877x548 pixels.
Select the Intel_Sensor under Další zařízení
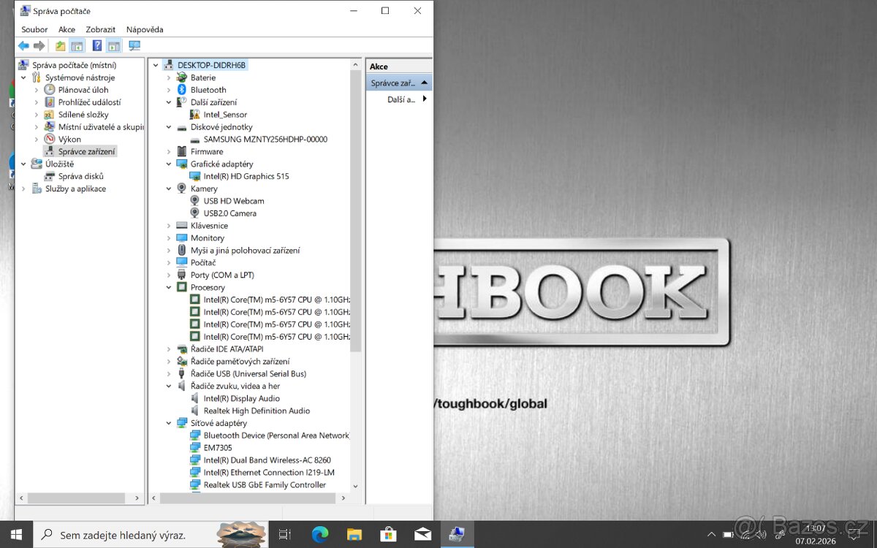(x=225, y=114)
